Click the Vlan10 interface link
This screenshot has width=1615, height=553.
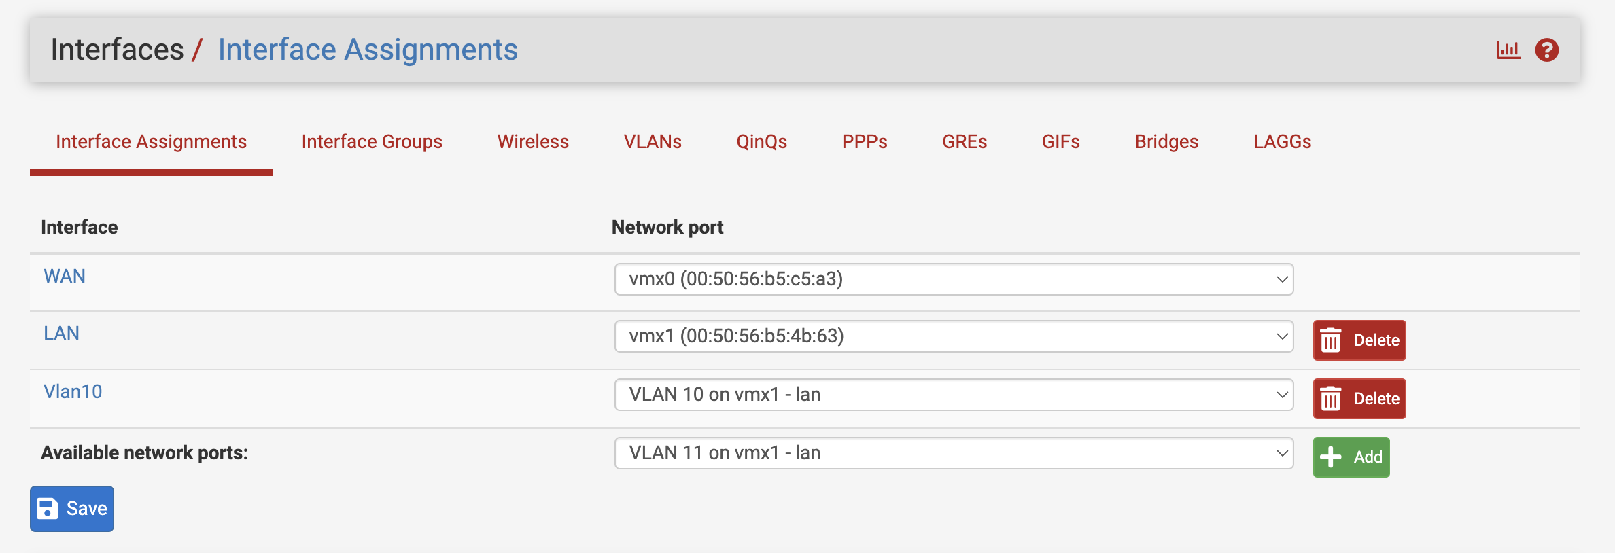point(72,391)
